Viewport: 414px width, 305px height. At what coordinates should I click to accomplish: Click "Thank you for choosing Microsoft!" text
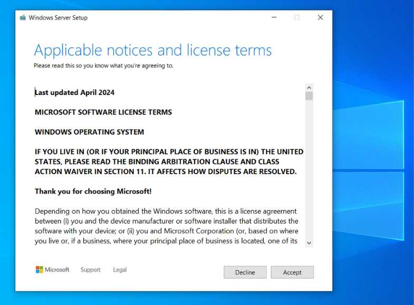click(93, 191)
